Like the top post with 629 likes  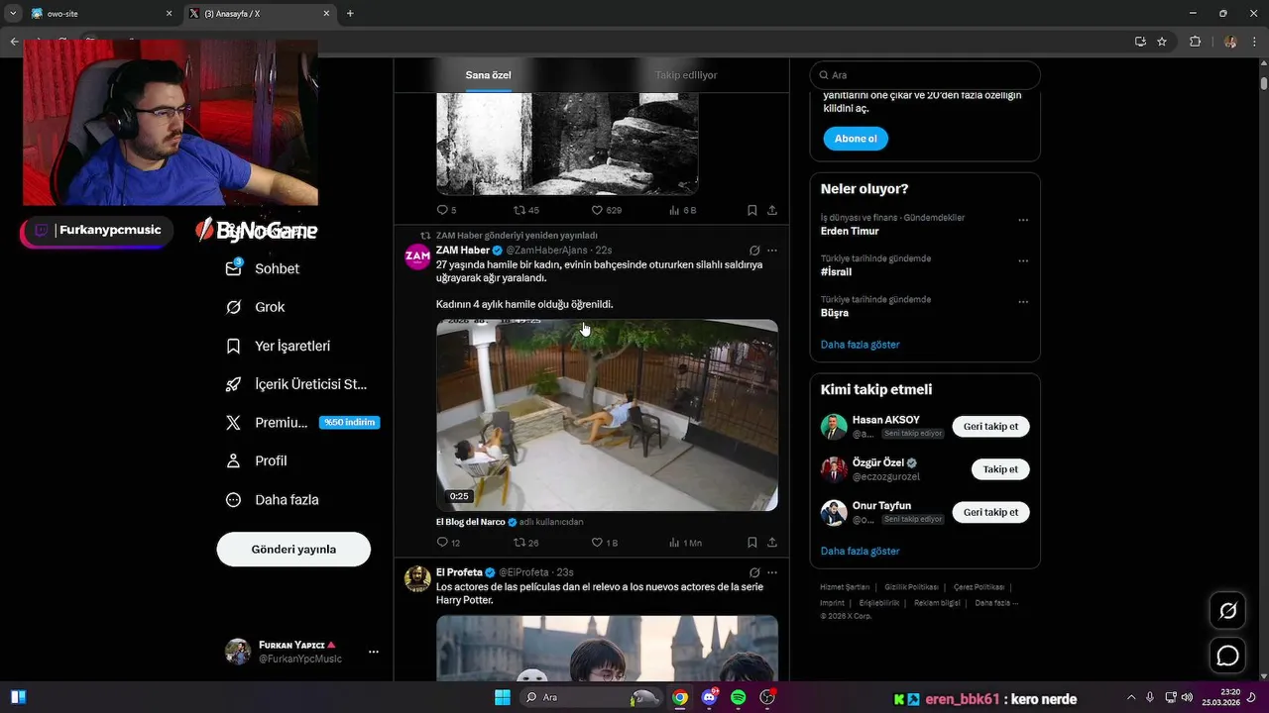607,210
